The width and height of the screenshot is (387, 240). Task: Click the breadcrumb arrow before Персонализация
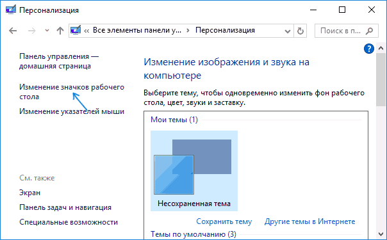pos(188,31)
